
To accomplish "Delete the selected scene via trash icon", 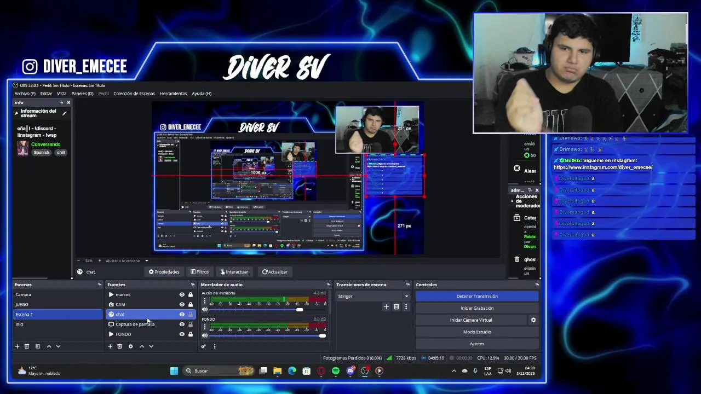I will [26, 346].
